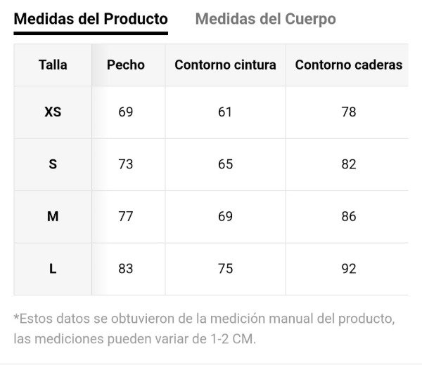
Task: Click the M hip value 86
Action: pyautogui.click(x=348, y=216)
